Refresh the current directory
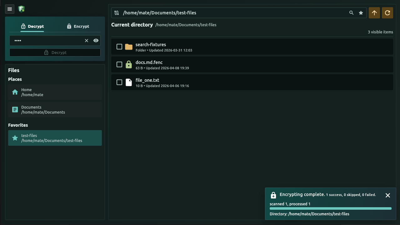 387,13
